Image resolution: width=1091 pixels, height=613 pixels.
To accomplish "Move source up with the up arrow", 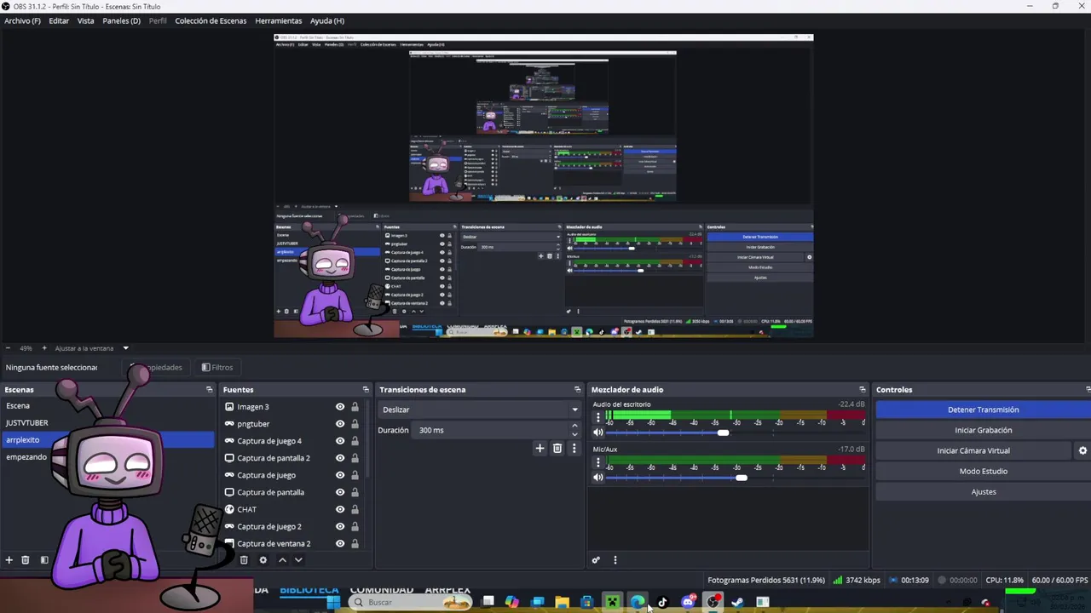I will click(x=283, y=560).
